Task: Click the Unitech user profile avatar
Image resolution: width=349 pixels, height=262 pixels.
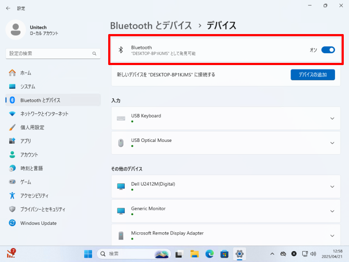Action: 16,30
